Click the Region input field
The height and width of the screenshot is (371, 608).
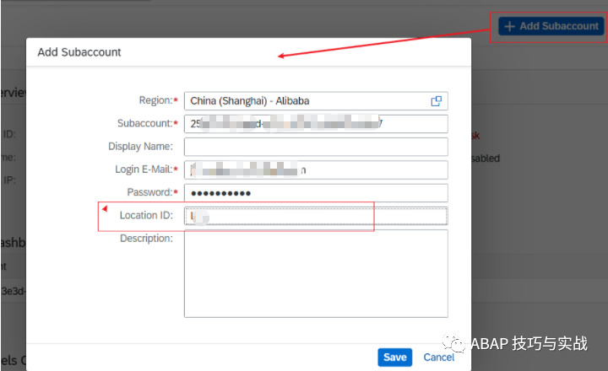point(316,101)
